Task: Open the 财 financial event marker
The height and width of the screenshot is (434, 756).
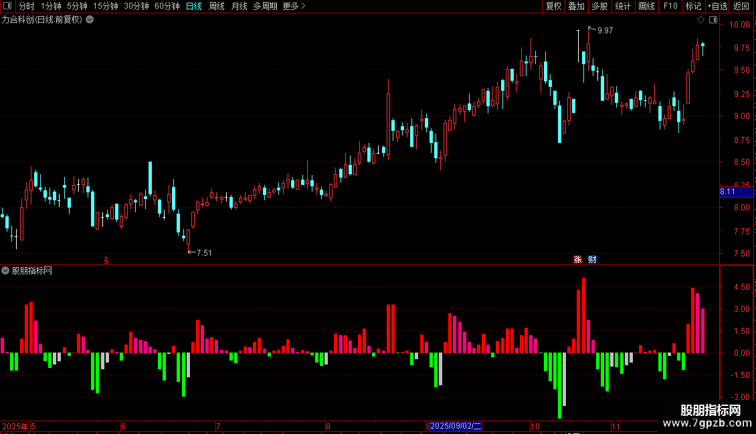Action: tap(592, 259)
